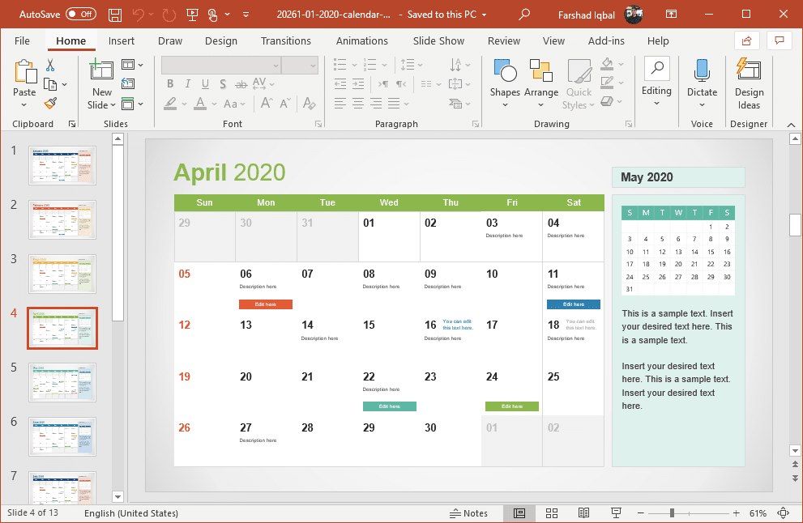Adjust the zoom slider in status bar

click(672, 513)
